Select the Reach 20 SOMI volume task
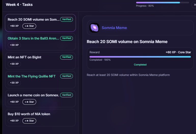Viewport: 196px width, 134px height. pos(40,23)
